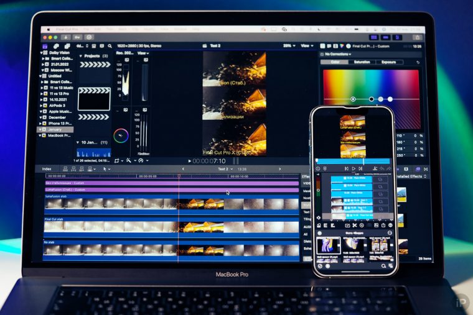Select the arrow Select tool in timeline
473x315 pixels.
[105, 169]
